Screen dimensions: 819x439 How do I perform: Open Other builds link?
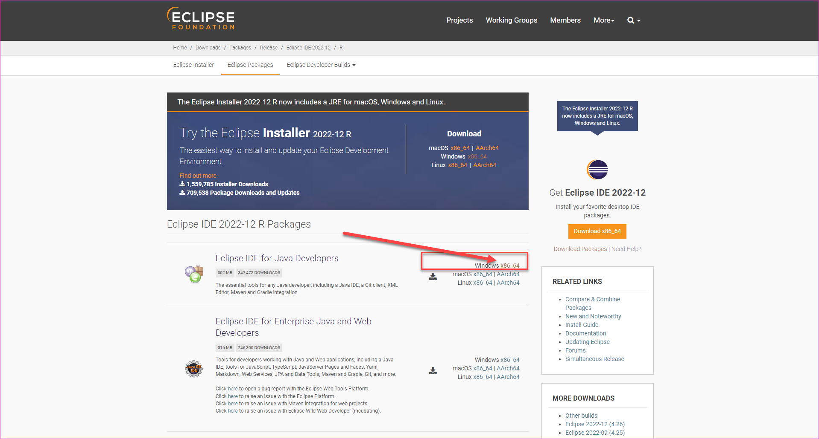tap(581, 416)
